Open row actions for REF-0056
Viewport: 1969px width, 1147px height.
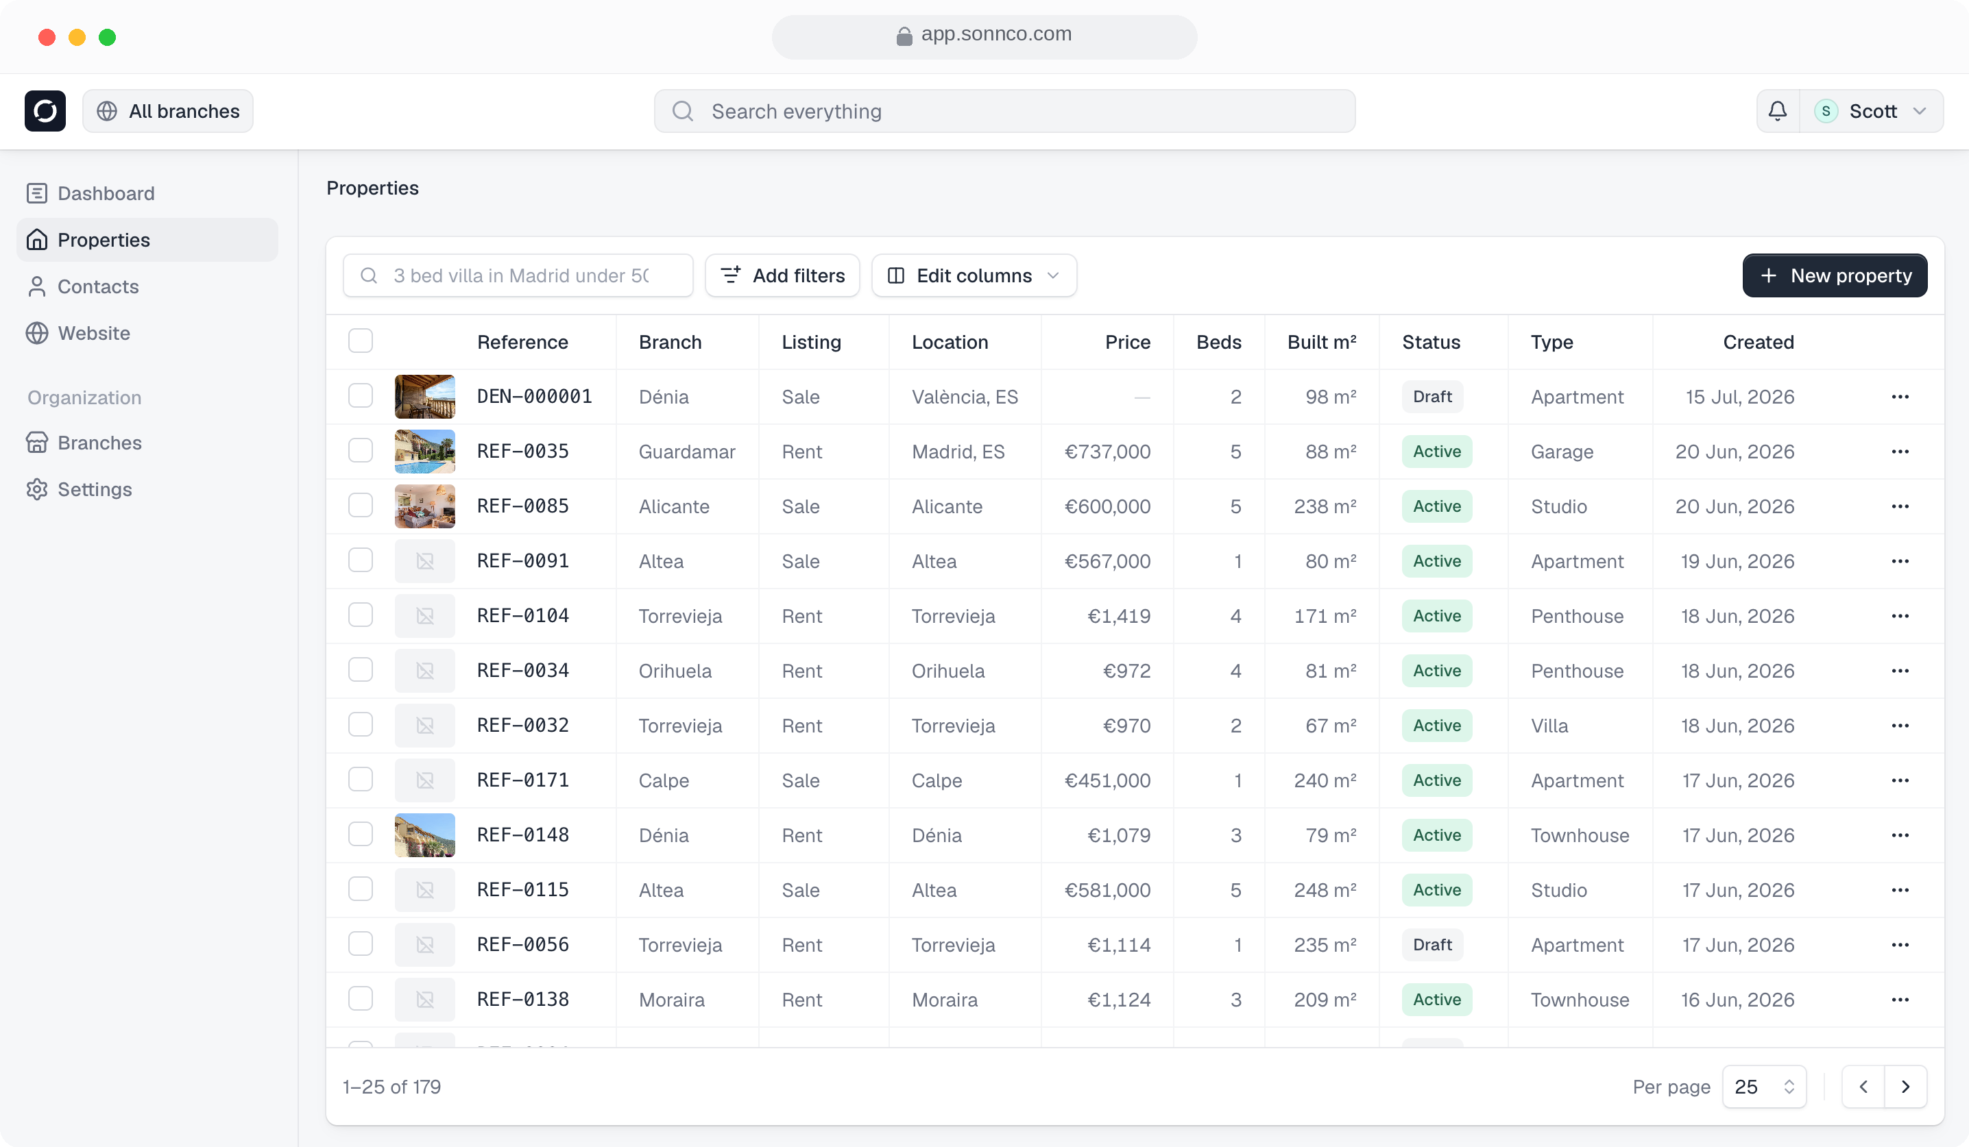1900,945
